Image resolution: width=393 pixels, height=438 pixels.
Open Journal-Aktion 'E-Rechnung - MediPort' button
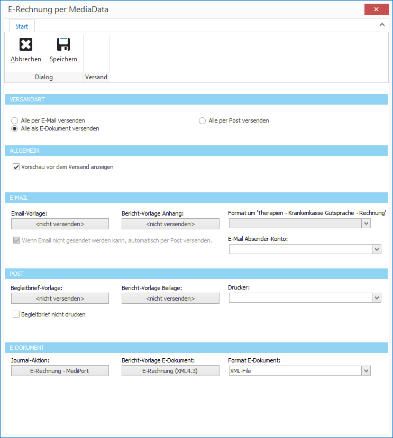(x=60, y=371)
